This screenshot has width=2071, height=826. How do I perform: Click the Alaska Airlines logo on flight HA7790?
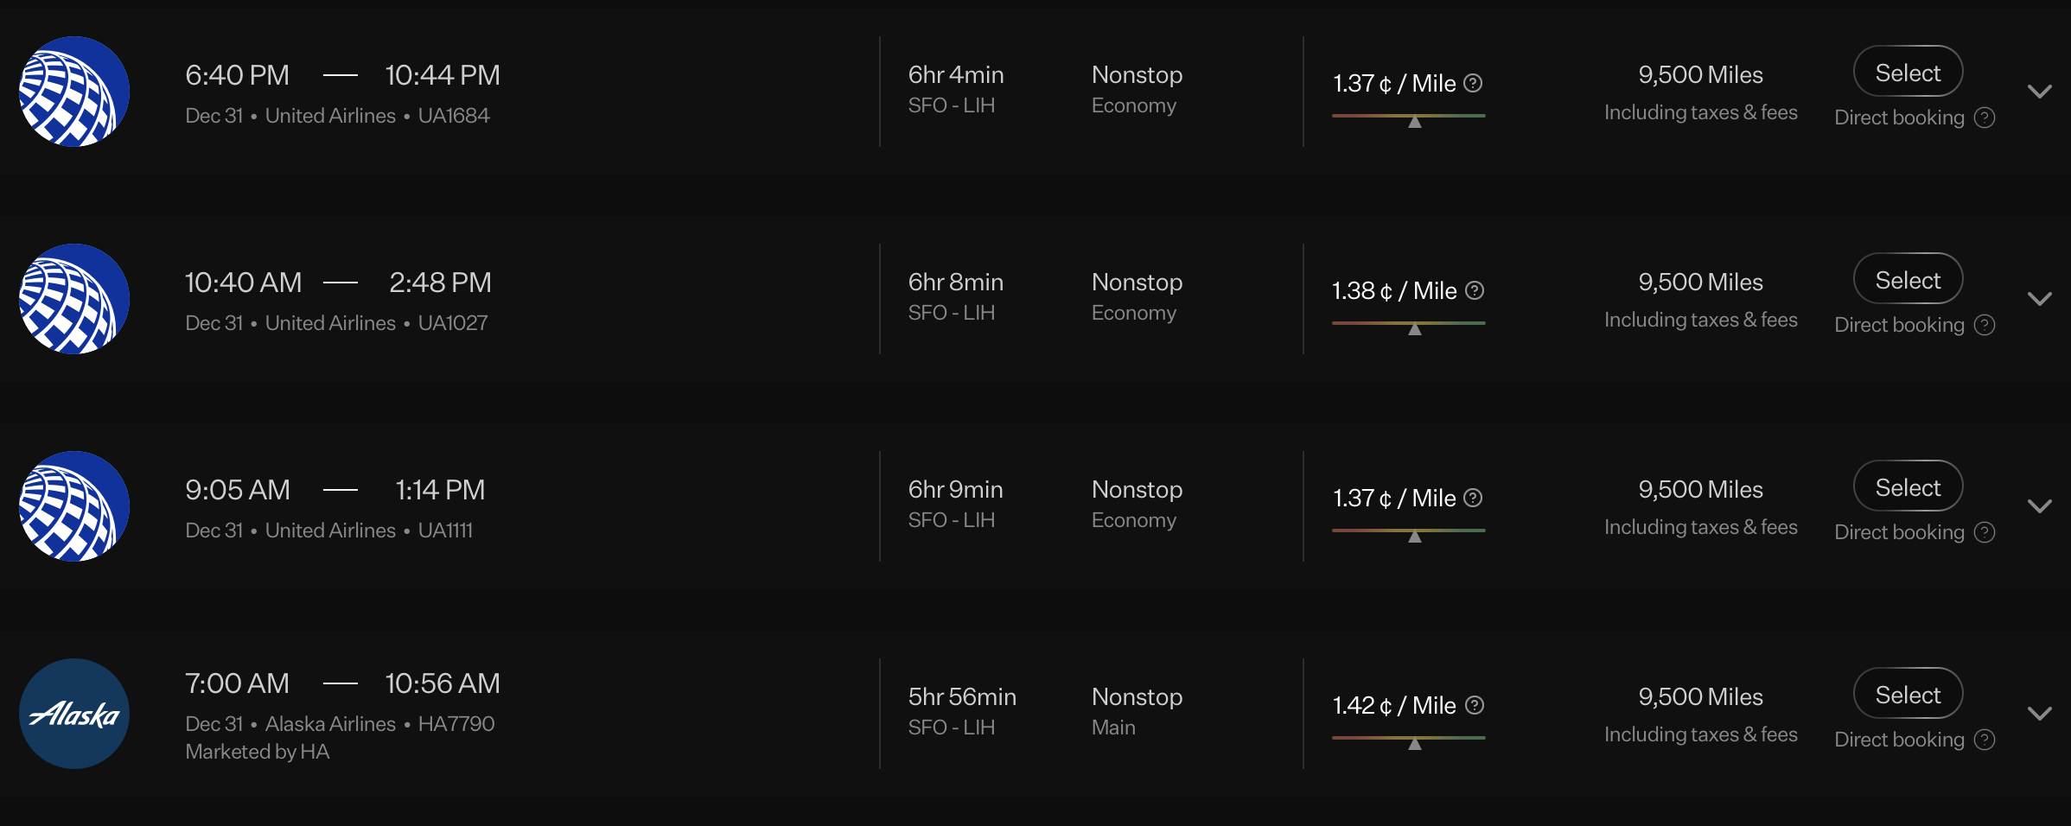pyautogui.click(x=74, y=713)
